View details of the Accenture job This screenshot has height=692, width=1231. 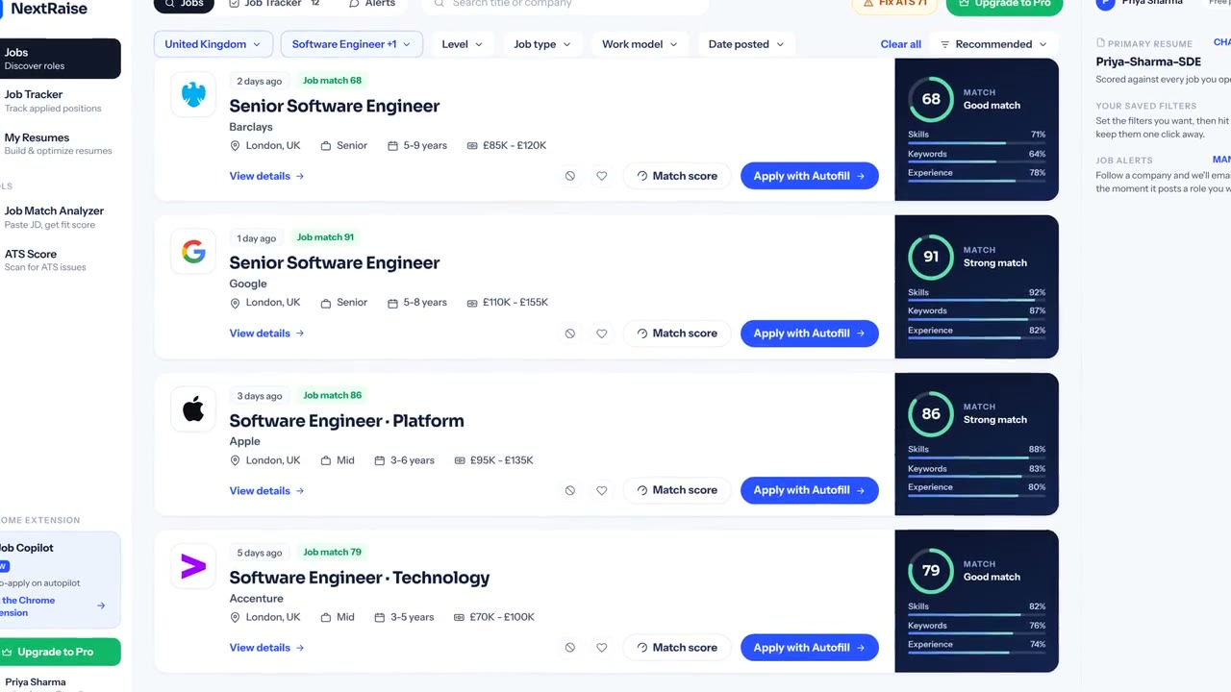pos(266,648)
